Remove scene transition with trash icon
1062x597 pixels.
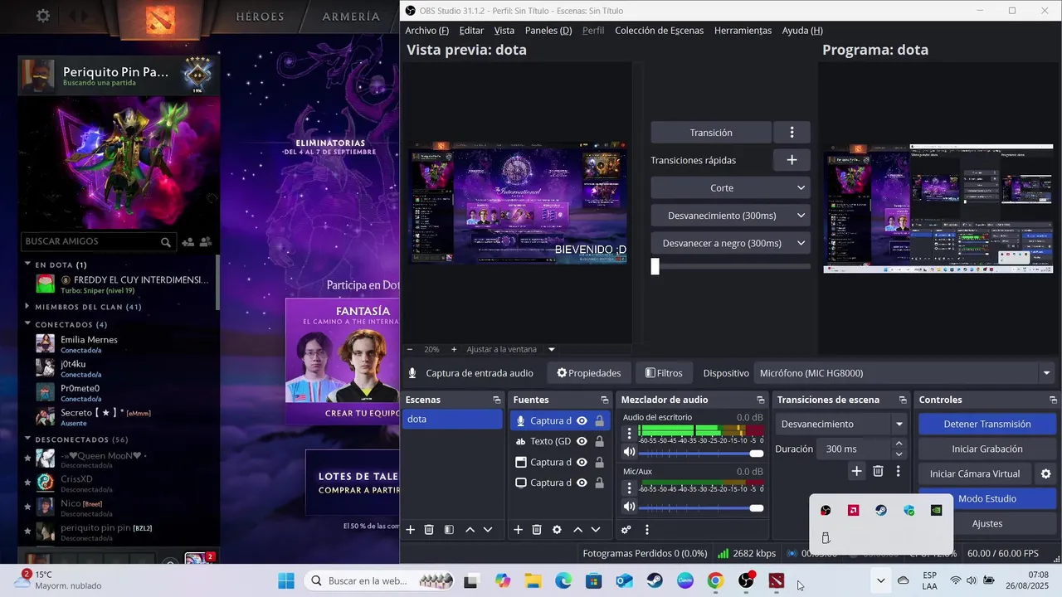878,471
